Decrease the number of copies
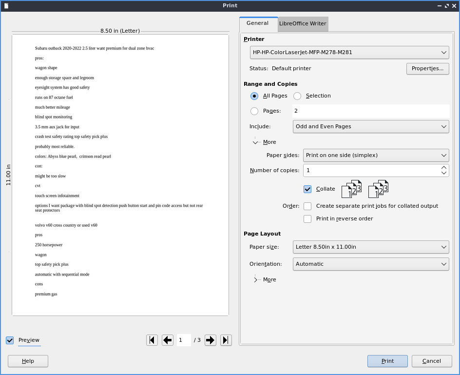This screenshot has width=460, height=375. tap(443, 173)
